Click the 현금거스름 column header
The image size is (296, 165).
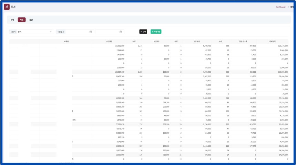[243, 41]
